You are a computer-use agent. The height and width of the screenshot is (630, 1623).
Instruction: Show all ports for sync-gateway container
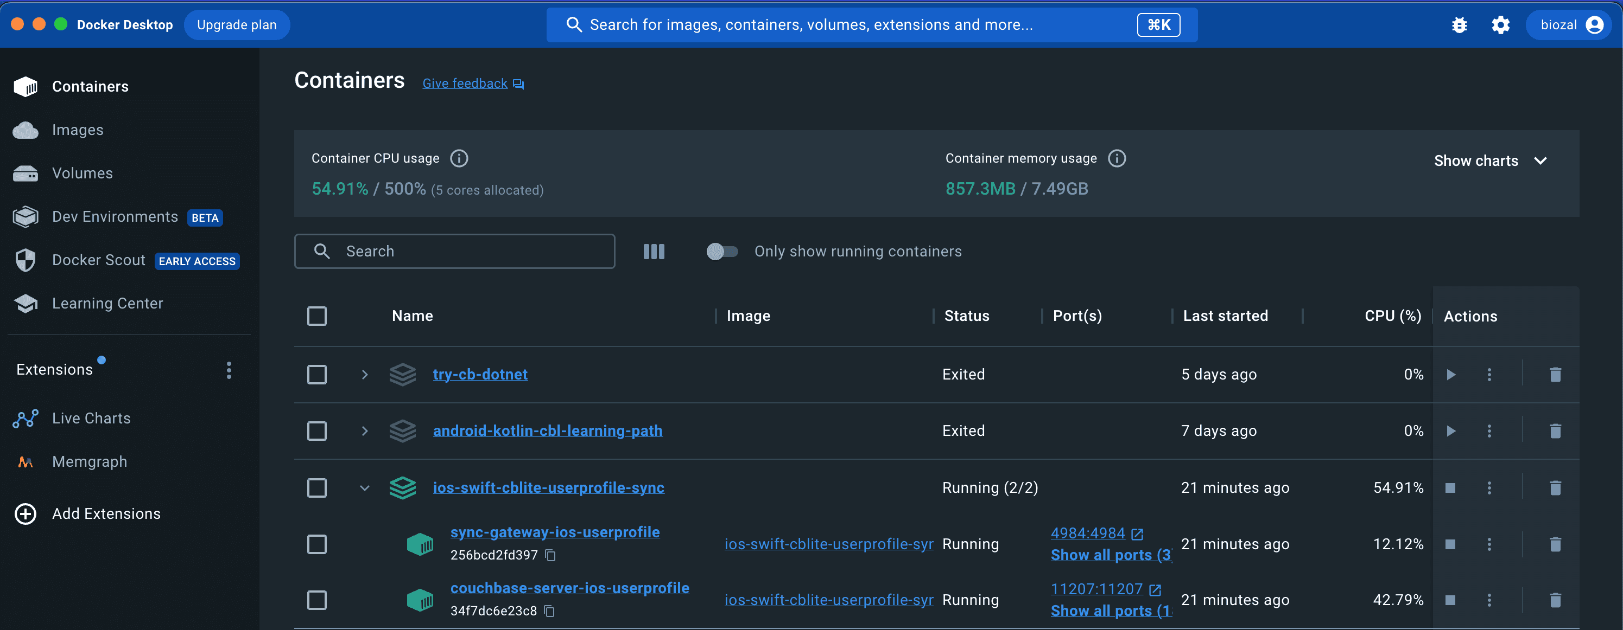pyautogui.click(x=1111, y=555)
